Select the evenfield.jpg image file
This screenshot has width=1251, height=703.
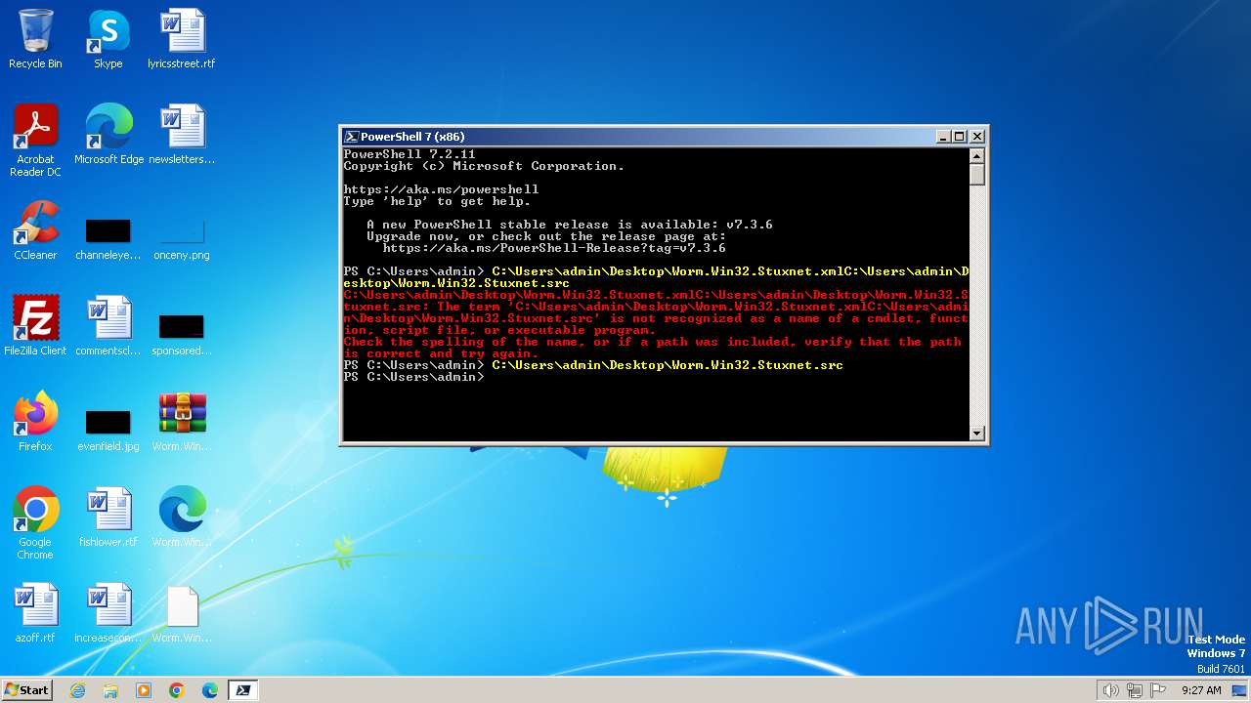point(108,430)
